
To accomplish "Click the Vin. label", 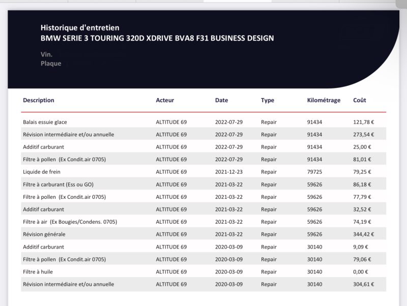I will coord(46,54).
